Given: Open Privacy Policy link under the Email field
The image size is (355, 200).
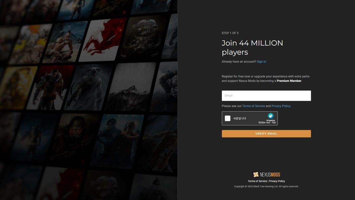Looking at the screenshot, I should pos(281,106).
